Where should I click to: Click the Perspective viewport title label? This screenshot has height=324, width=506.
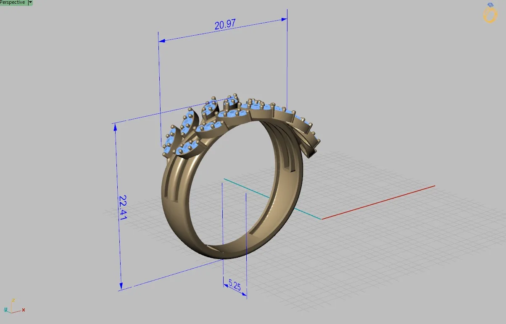(13, 3)
